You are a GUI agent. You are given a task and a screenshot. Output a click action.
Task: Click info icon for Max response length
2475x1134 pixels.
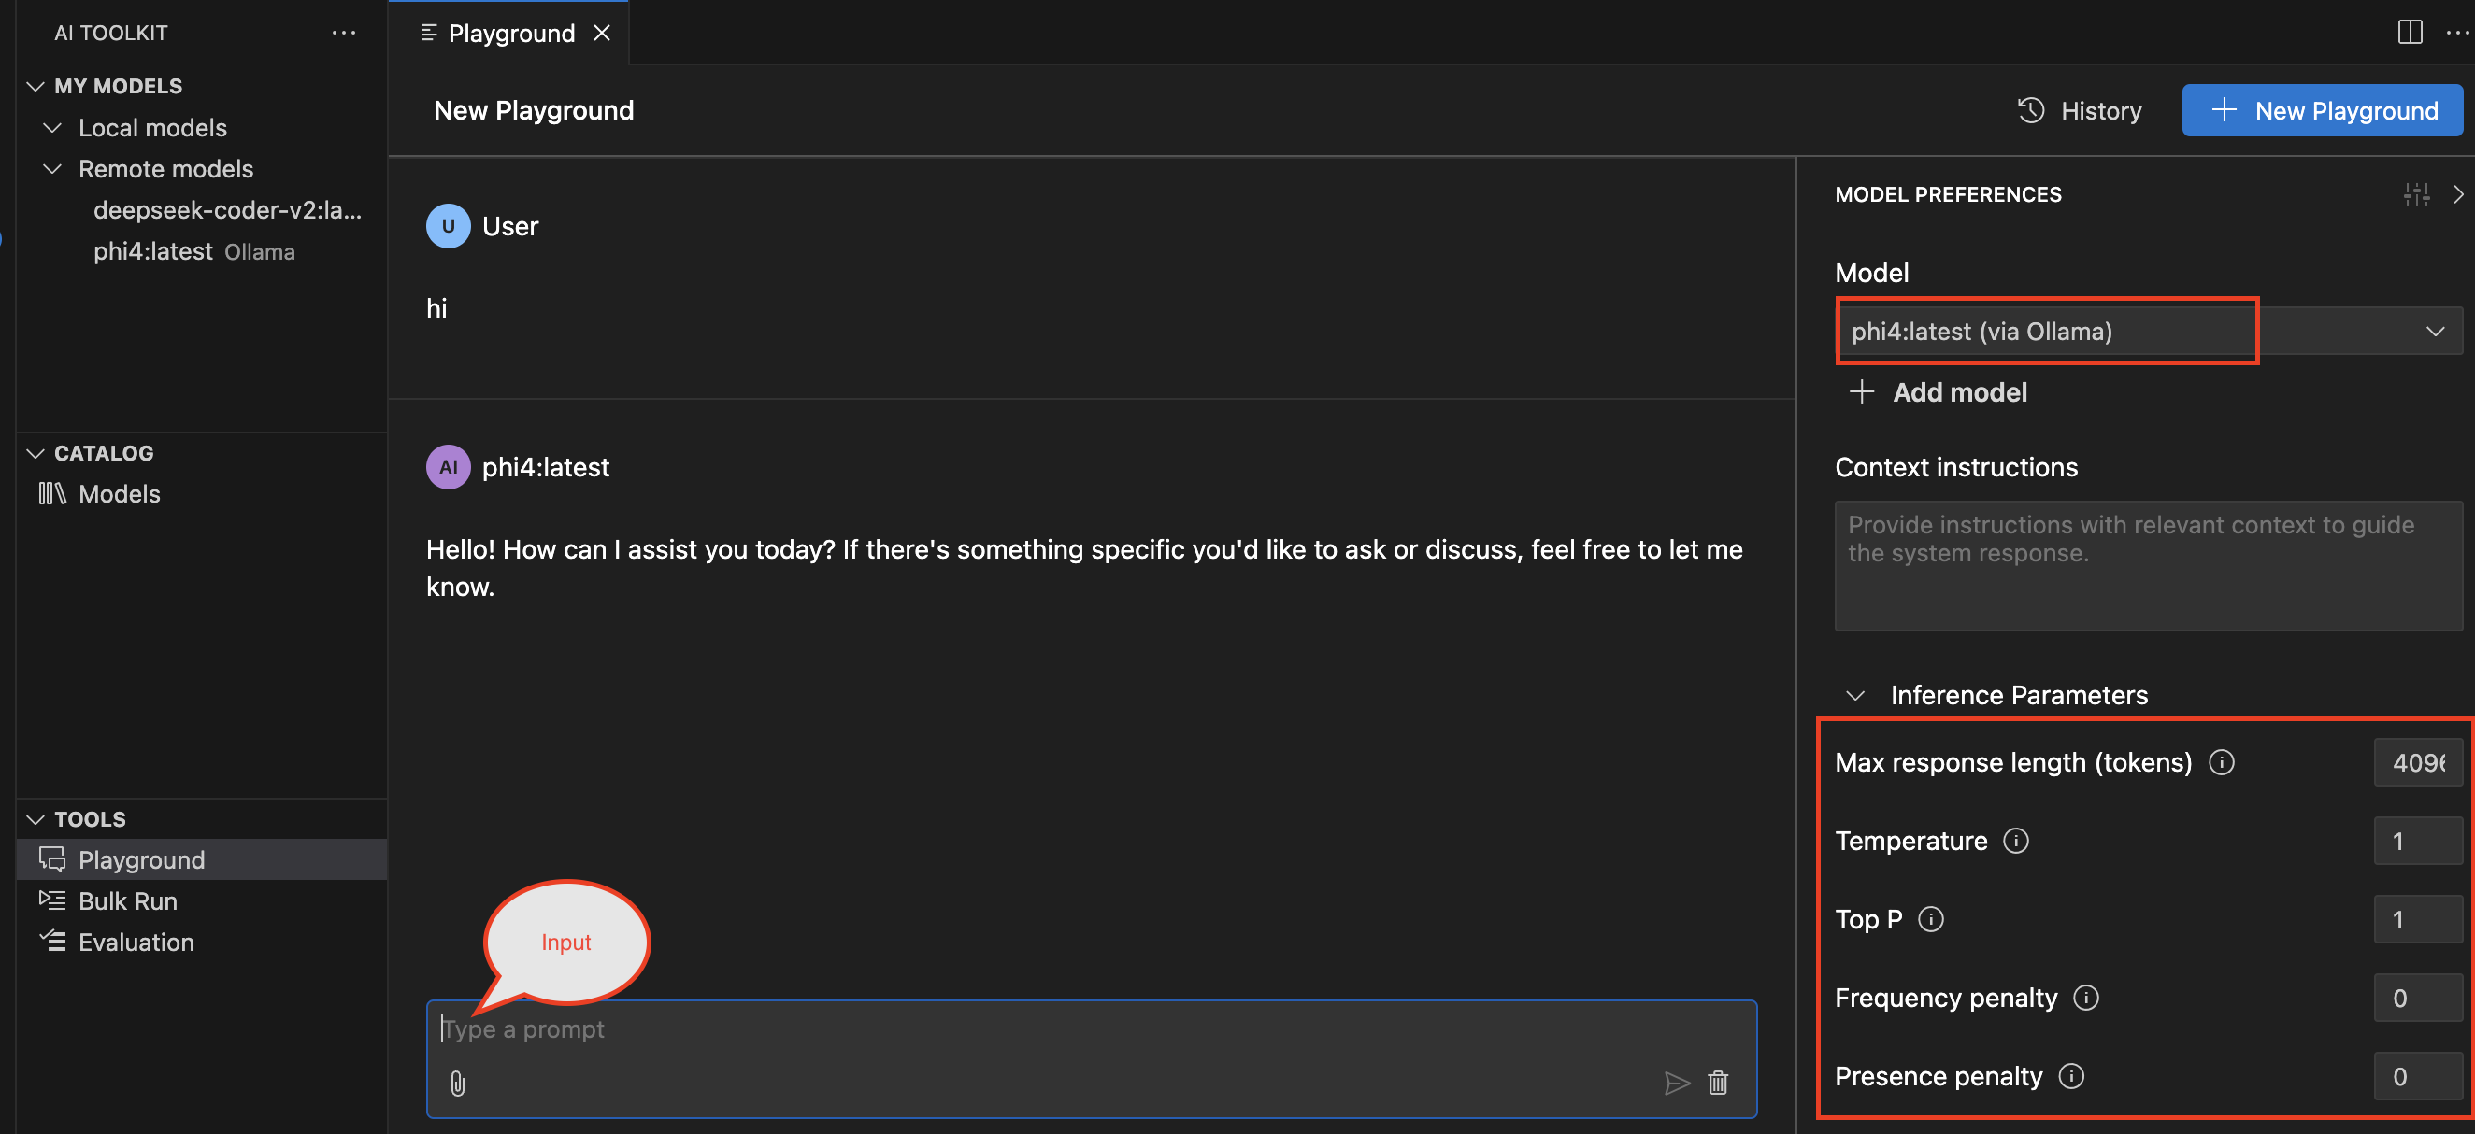point(2222,762)
